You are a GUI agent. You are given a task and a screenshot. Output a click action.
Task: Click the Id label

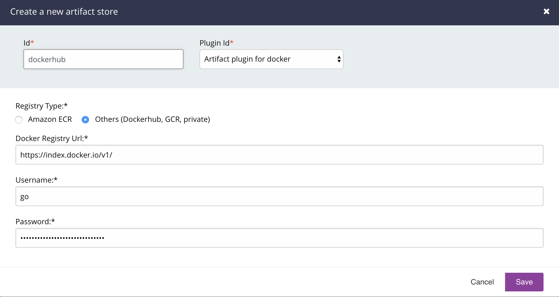point(27,43)
